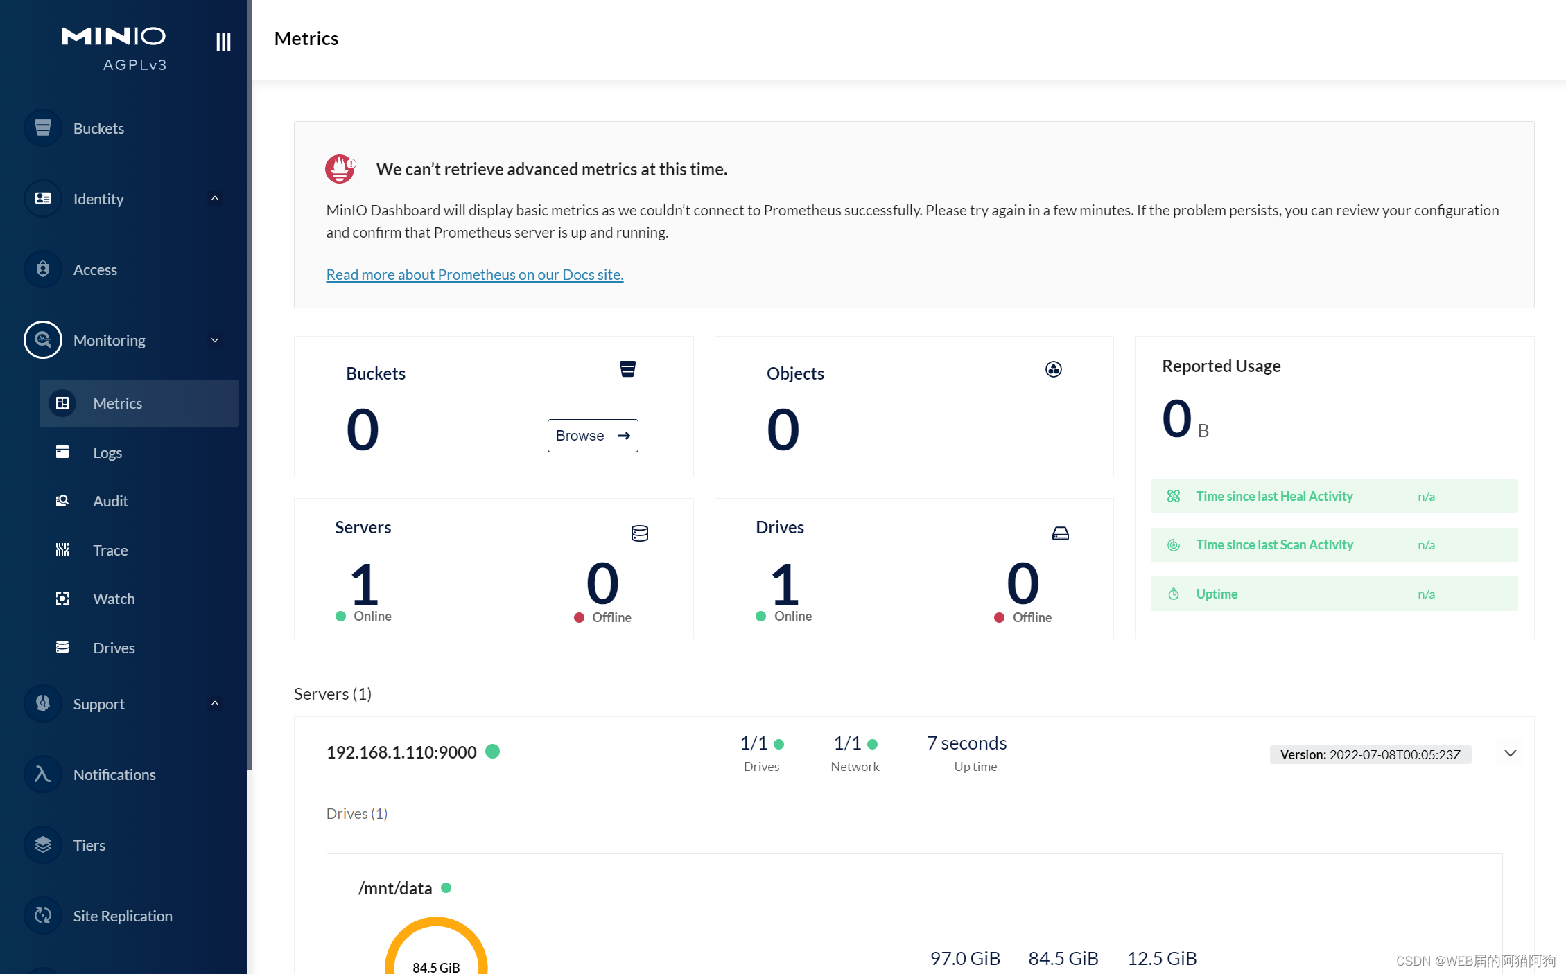Click the Logs icon in sidebar
Image resolution: width=1566 pixels, height=974 pixels.
tap(62, 452)
